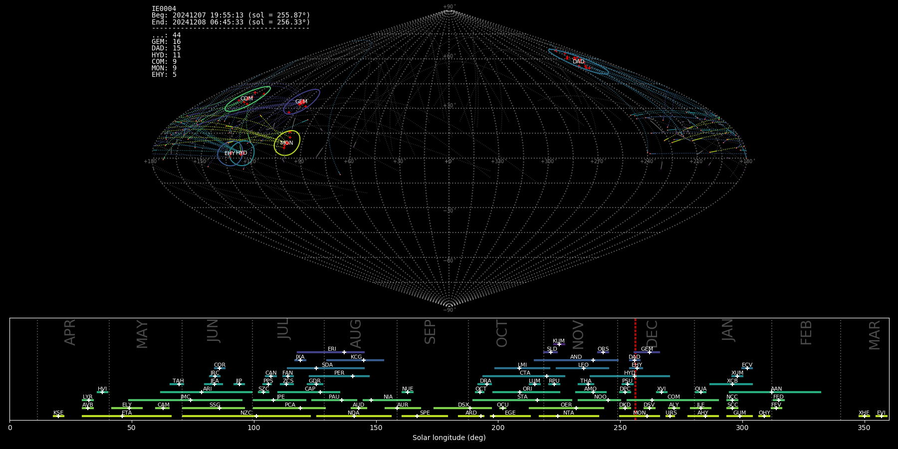Select the AND shower bar in timeline

[576, 360]
